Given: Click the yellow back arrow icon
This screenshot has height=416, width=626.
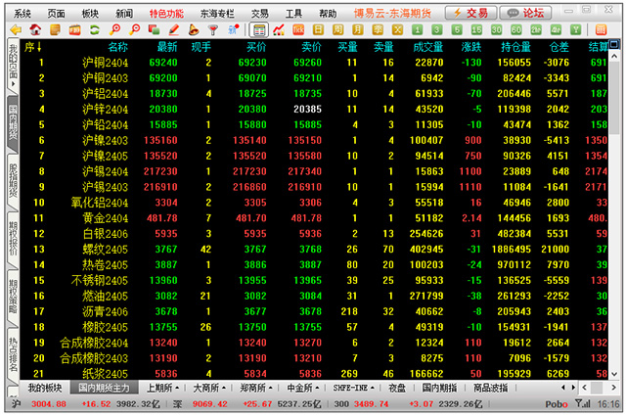Looking at the screenshot, I should tap(16, 29).
